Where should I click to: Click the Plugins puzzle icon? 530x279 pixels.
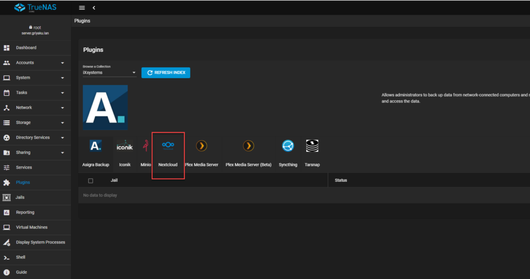click(x=6, y=183)
